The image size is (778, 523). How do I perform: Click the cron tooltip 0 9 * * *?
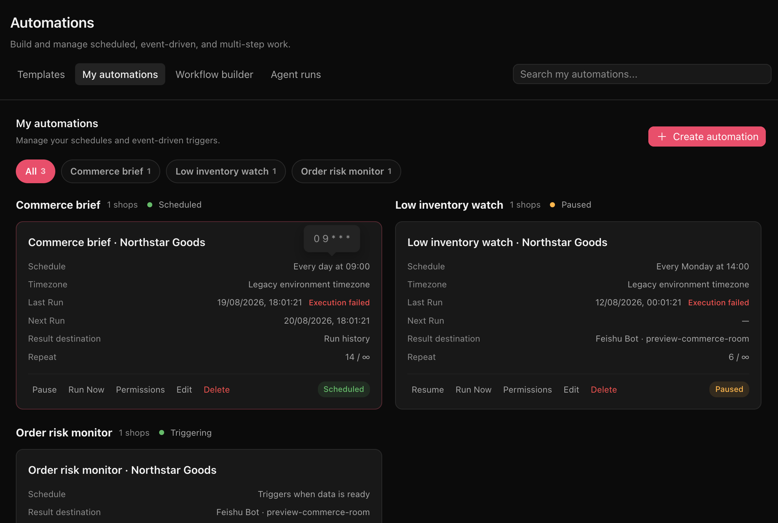[332, 239]
